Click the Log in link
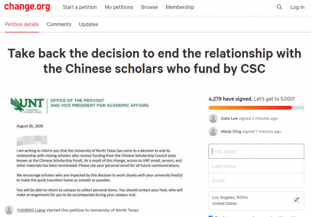 tap(297, 7)
